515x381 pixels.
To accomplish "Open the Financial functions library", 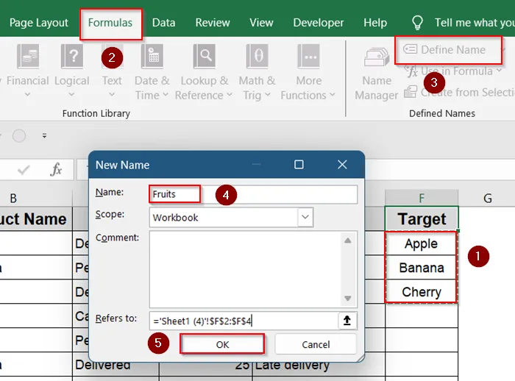I will (28, 71).
